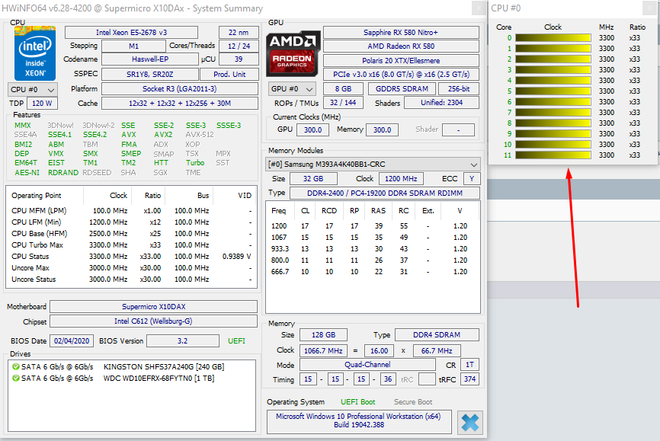Click the ECC value Y field
The height and width of the screenshot is (441, 660).
pyautogui.click(x=472, y=179)
